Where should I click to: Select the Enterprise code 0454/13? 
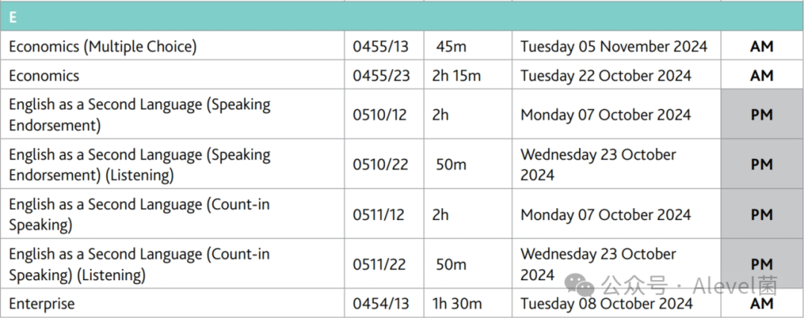pyautogui.click(x=381, y=303)
